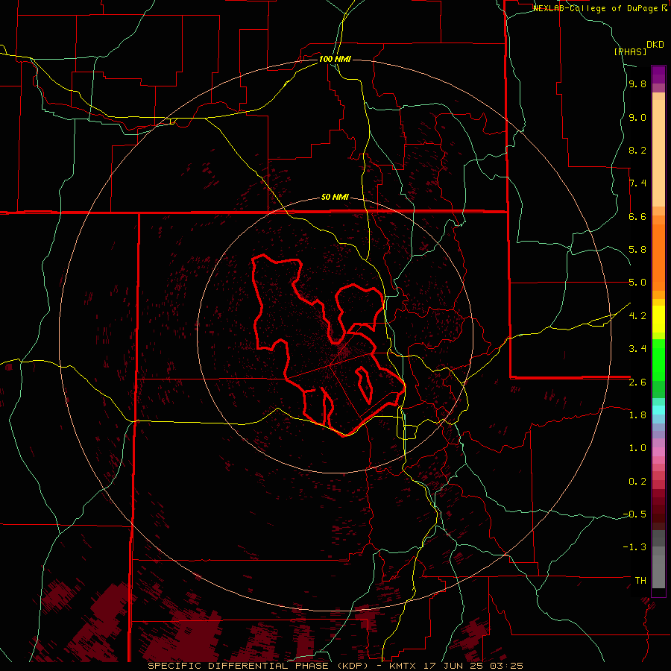Pick the bright green band of the color bar

coord(658,360)
